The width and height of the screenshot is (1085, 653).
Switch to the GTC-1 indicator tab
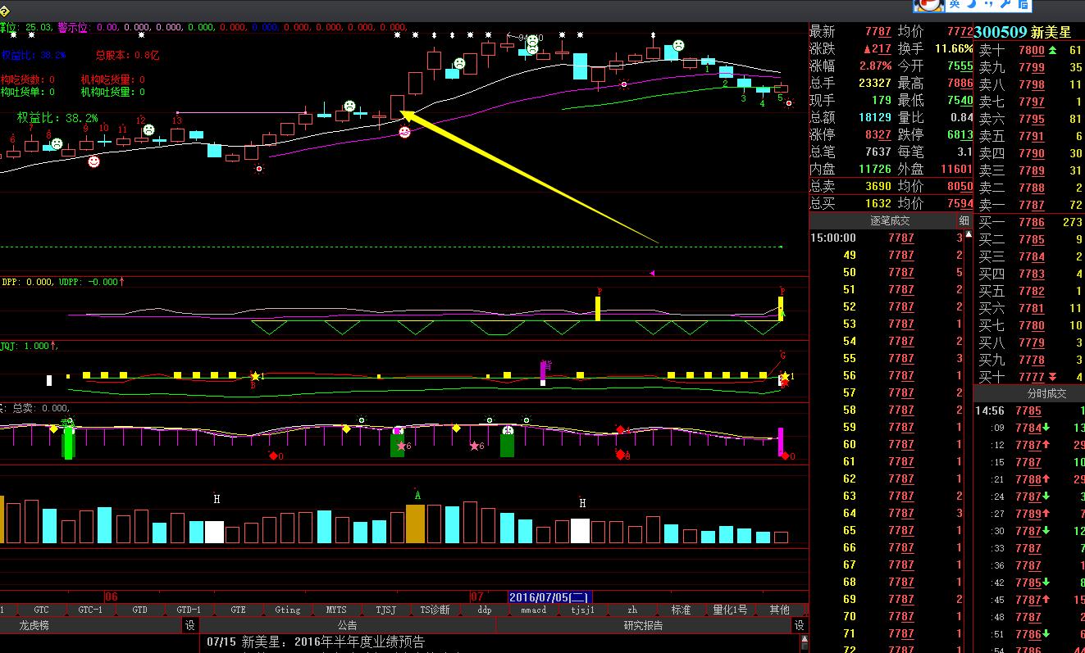coord(90,610)
